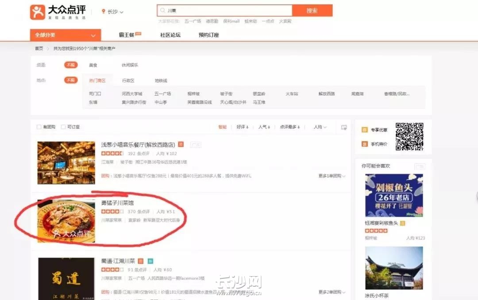Click the badge next to 钰湘宴剁椒鱼头
The width and height of the screenshot is (478, 300).
click(x=402, y=223)
